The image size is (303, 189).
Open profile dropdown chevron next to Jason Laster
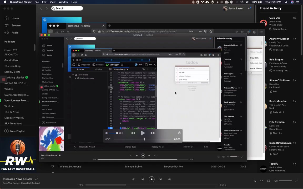[x=249, y=8]
